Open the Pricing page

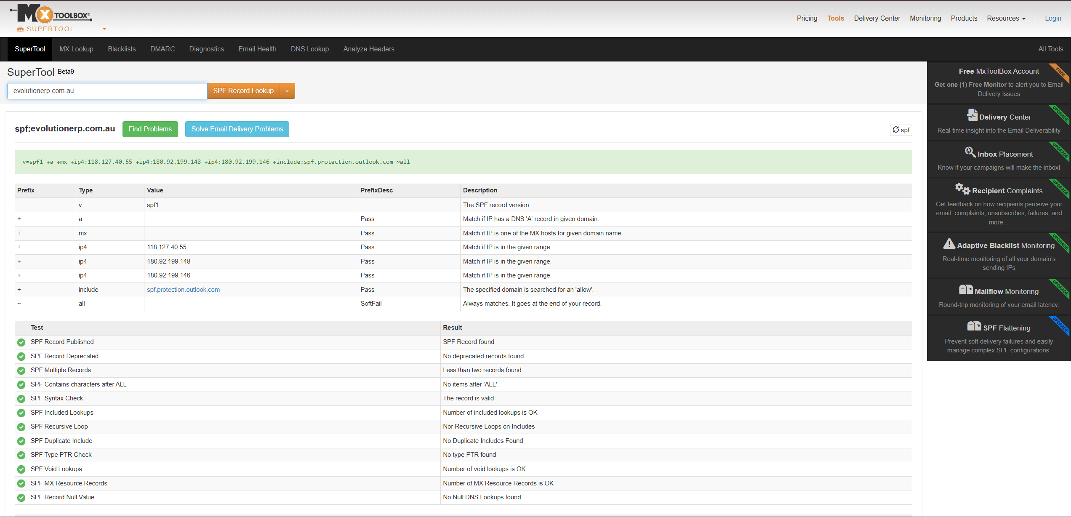[807, 18]
